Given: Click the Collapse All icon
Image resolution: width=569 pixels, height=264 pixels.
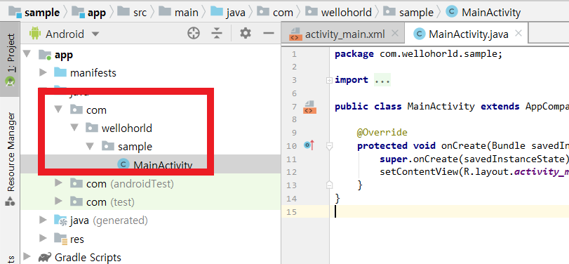Looking at the screenshot, I should (x=217, y=34).
